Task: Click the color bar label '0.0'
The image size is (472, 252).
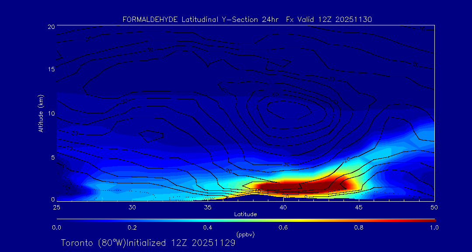Action: click(x=56, y=227)
